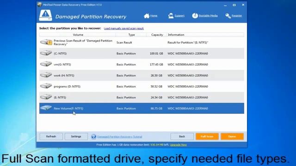Click the 24.54 GB capacity cell
The height and width of the screenshot is (166, 296).
point(156,97)
